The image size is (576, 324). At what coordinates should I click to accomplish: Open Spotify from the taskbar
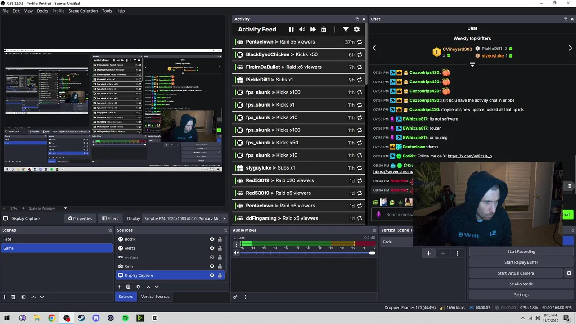pyautogui.click(x=126, y=318)
